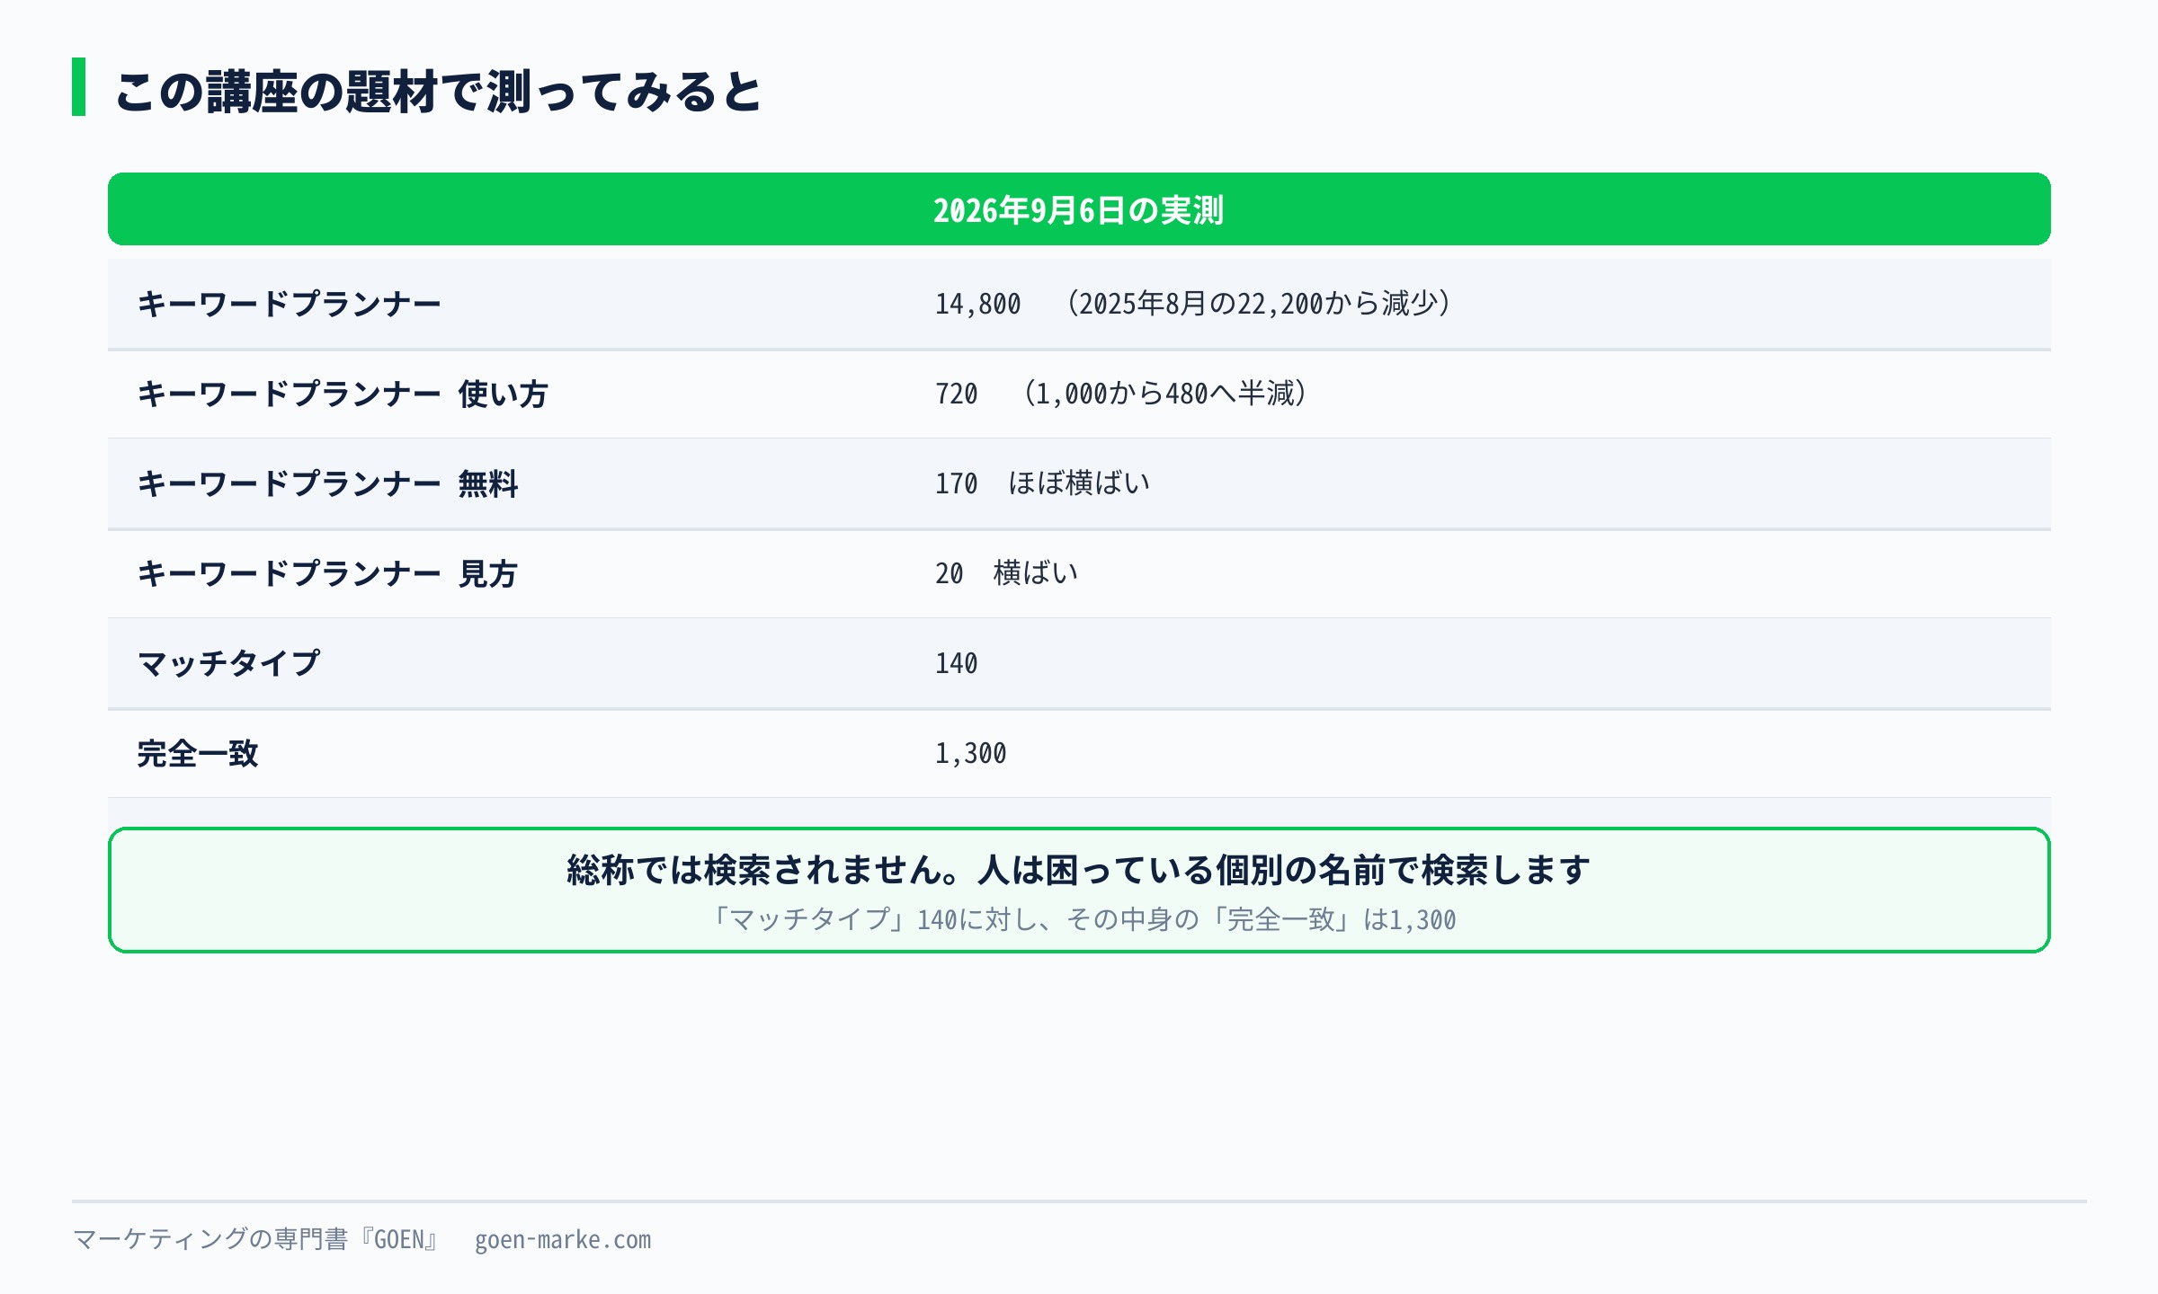
Task: Click the standalone value 1,300 in the table
Action: coord(970,753)
